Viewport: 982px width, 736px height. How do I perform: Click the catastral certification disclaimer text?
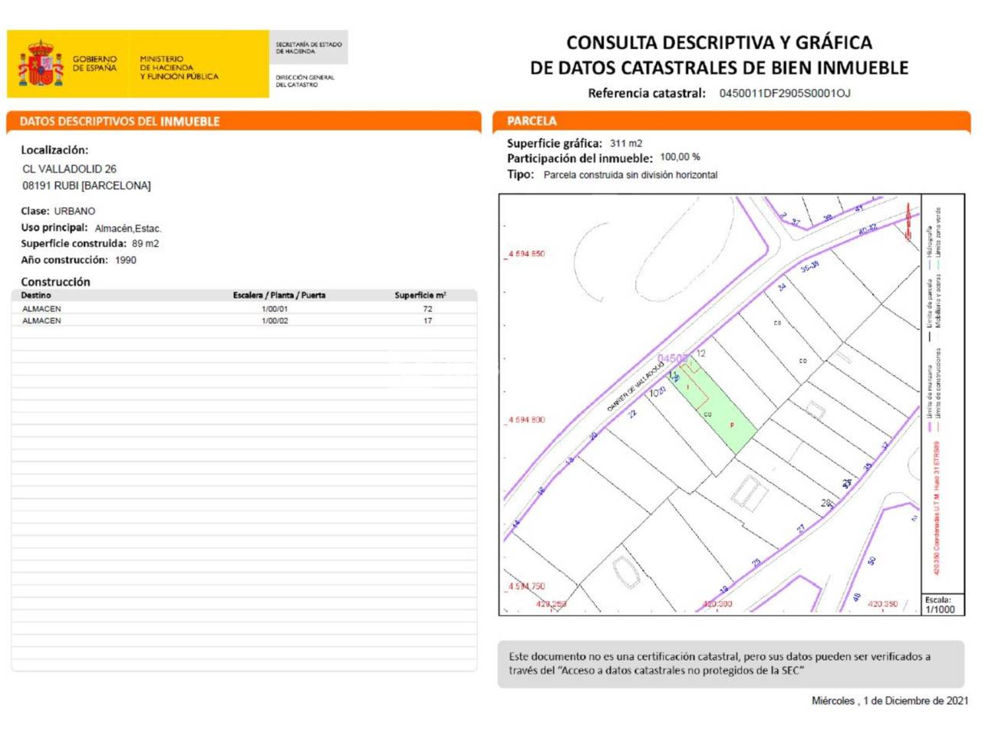pyautogui.click(x=720, y=663)
